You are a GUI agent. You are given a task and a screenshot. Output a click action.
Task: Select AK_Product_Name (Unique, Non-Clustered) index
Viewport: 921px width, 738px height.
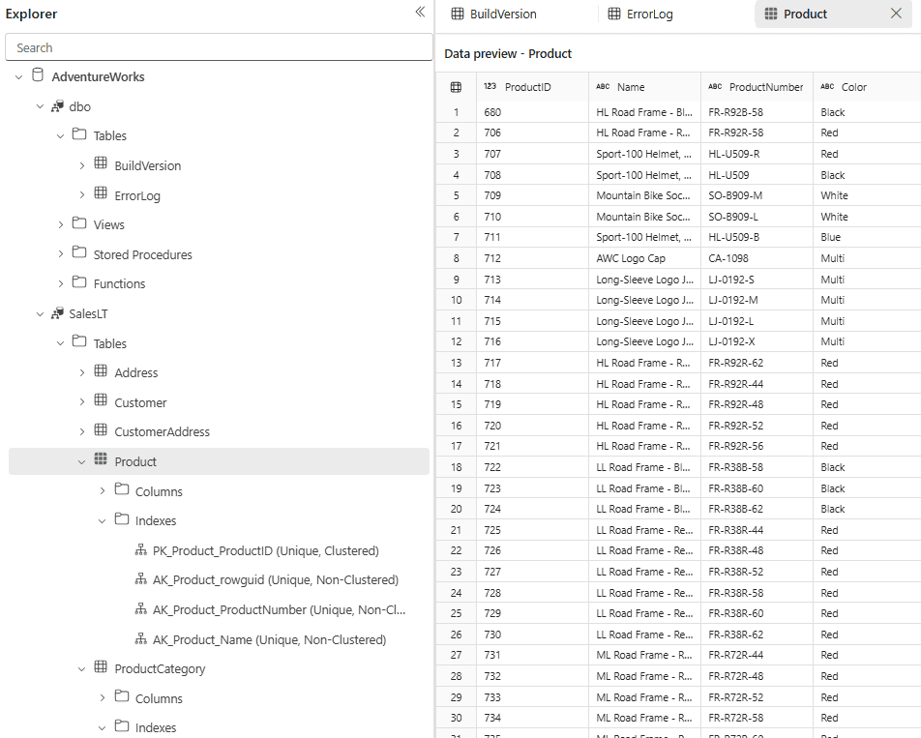coord(270,639)
